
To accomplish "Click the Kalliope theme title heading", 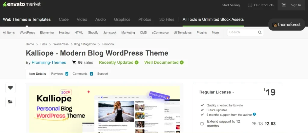I will pos(97,53).
